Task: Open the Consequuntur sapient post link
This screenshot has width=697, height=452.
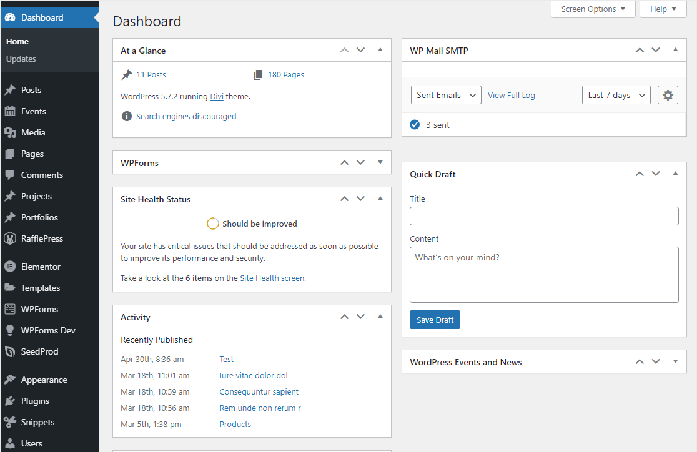Action: pyautogui.click(x=259, y=391)
